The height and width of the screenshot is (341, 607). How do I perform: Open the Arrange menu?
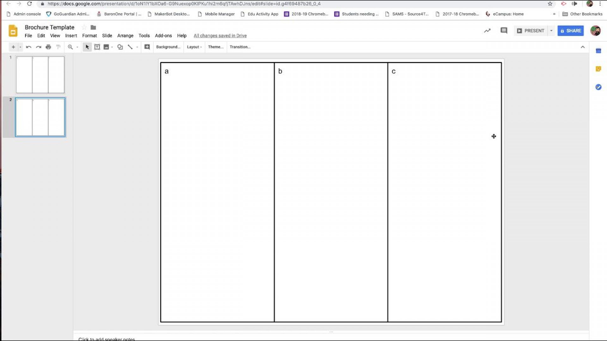coord(125,36)
